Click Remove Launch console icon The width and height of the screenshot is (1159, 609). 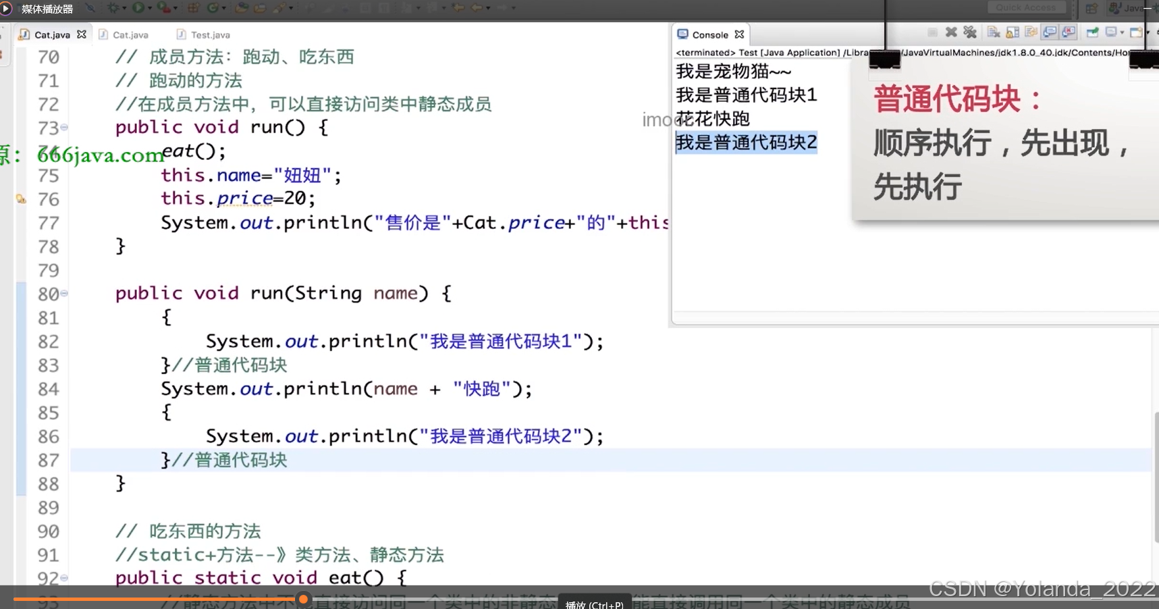pos(951,32)
